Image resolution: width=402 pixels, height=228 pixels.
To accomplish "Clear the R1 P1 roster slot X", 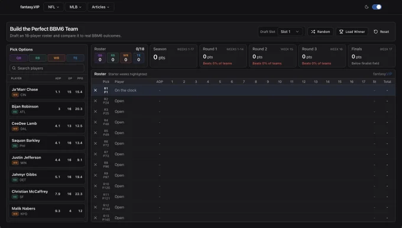I will pyautogui.click(x=95, y=90).
